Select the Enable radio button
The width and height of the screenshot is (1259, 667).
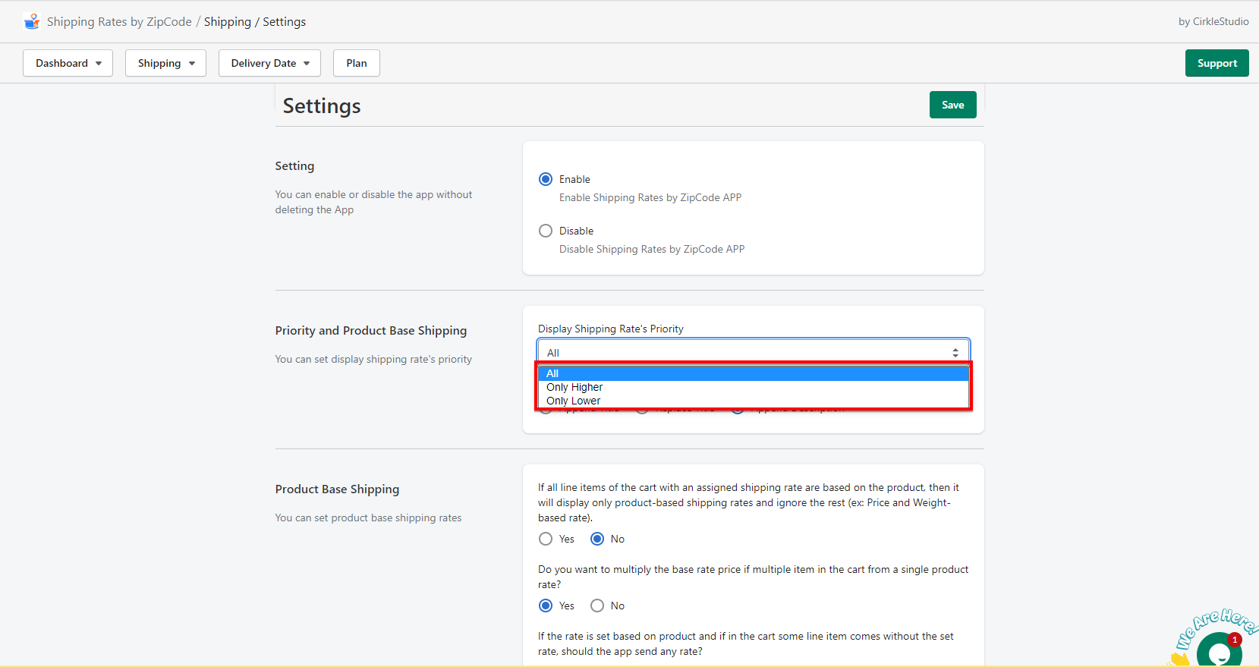pos(546,179)
